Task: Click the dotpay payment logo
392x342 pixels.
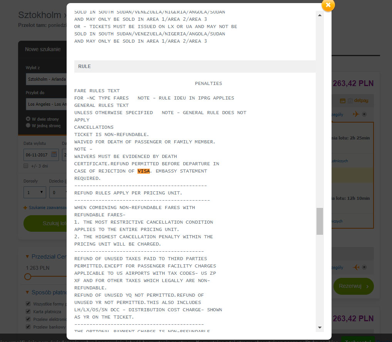Action: [361, 101]
